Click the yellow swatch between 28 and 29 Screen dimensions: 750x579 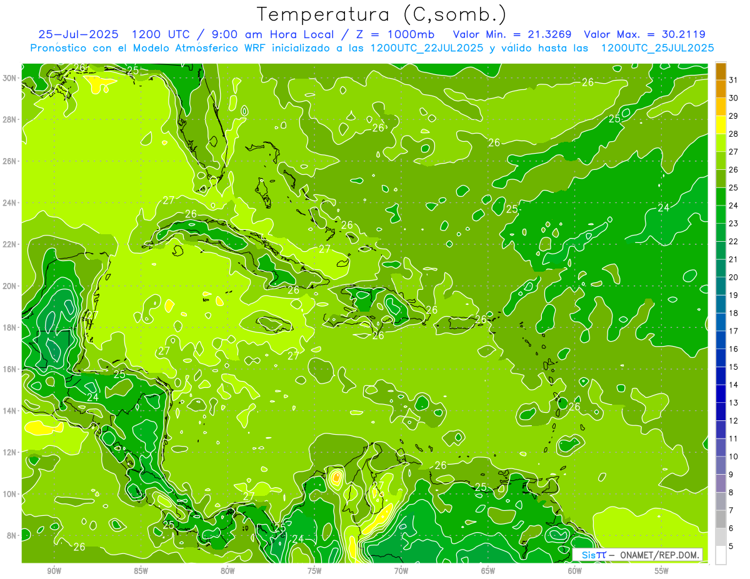pos(721,124)
